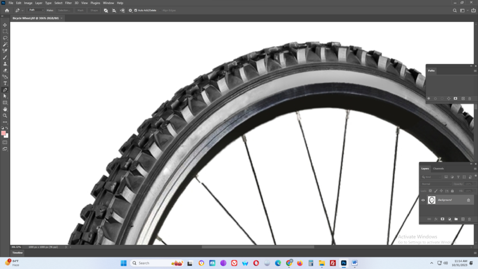Screen dimensions: 478x269
Task: Hide the Background layer with eye icon
Action: [x=423, y=200]
